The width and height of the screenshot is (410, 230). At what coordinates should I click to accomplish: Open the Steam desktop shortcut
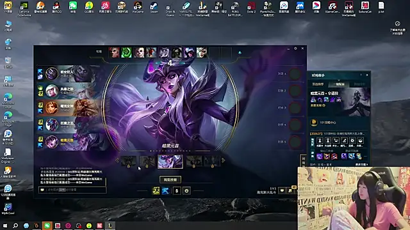pos(154,8)
